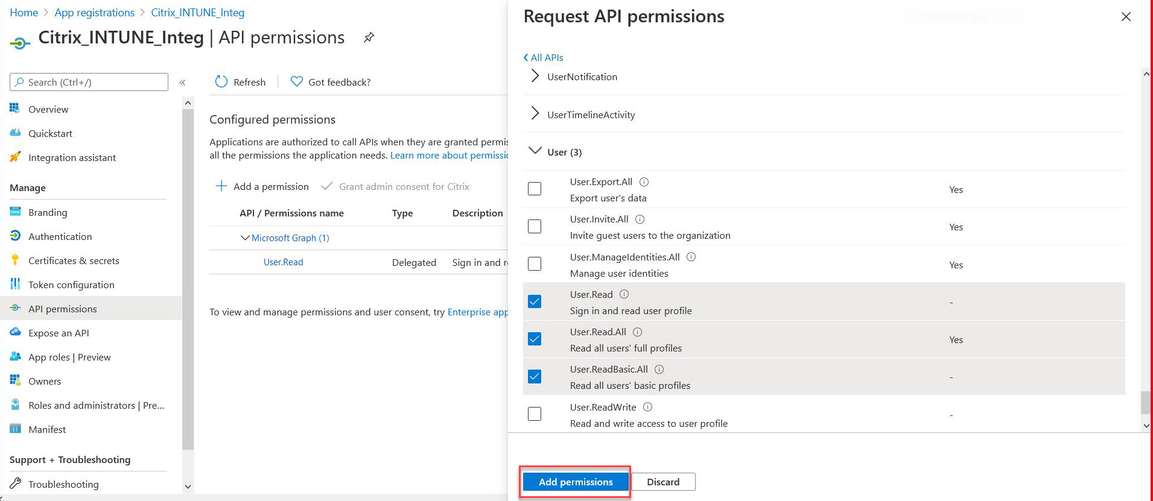Viewport: 1153px width, 501px height.
Task: Click the heart icon for feedback
Action: click(x=296, y=81)
